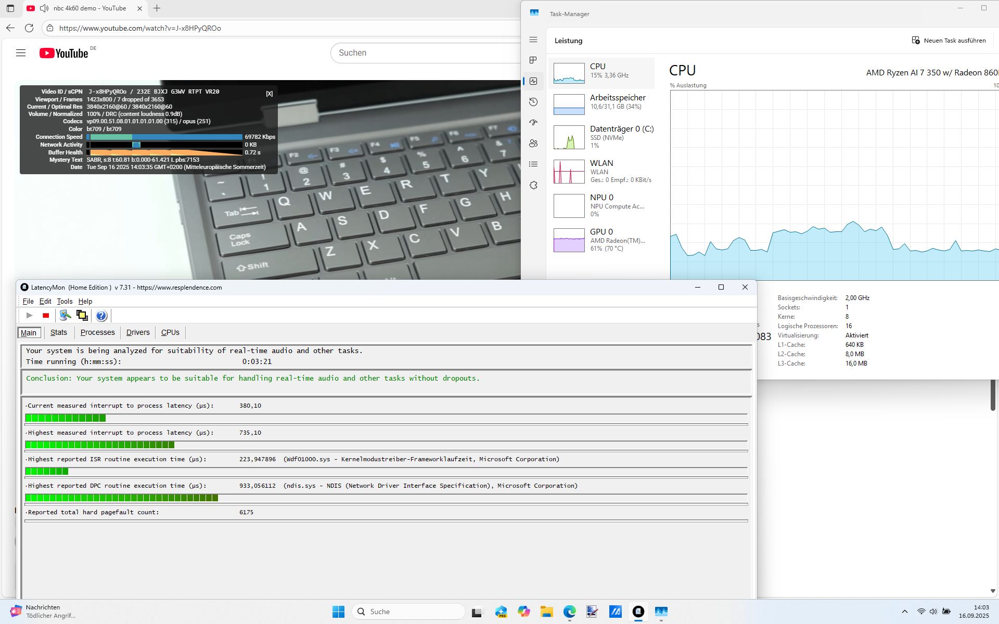Click Neuen Task ausführen button
Image resolution: width=999 pixels, height=624 pixels.
pos(949,41)
